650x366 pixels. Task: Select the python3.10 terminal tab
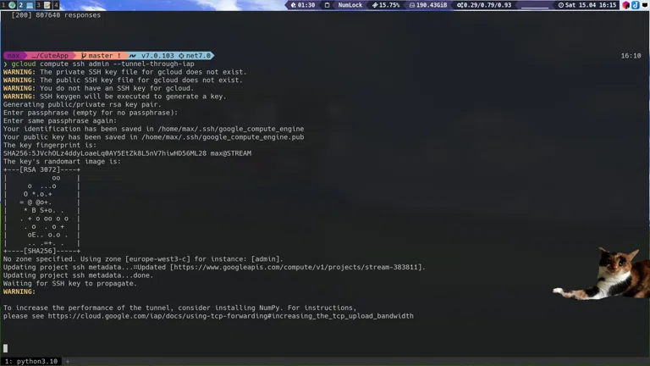tap(30, 361)
